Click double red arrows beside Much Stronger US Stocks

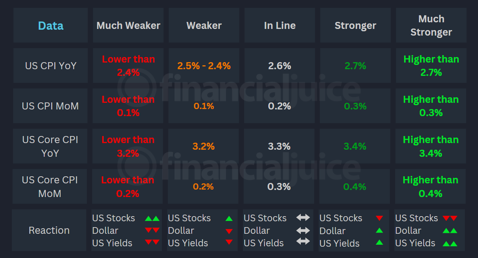[450, 219]
